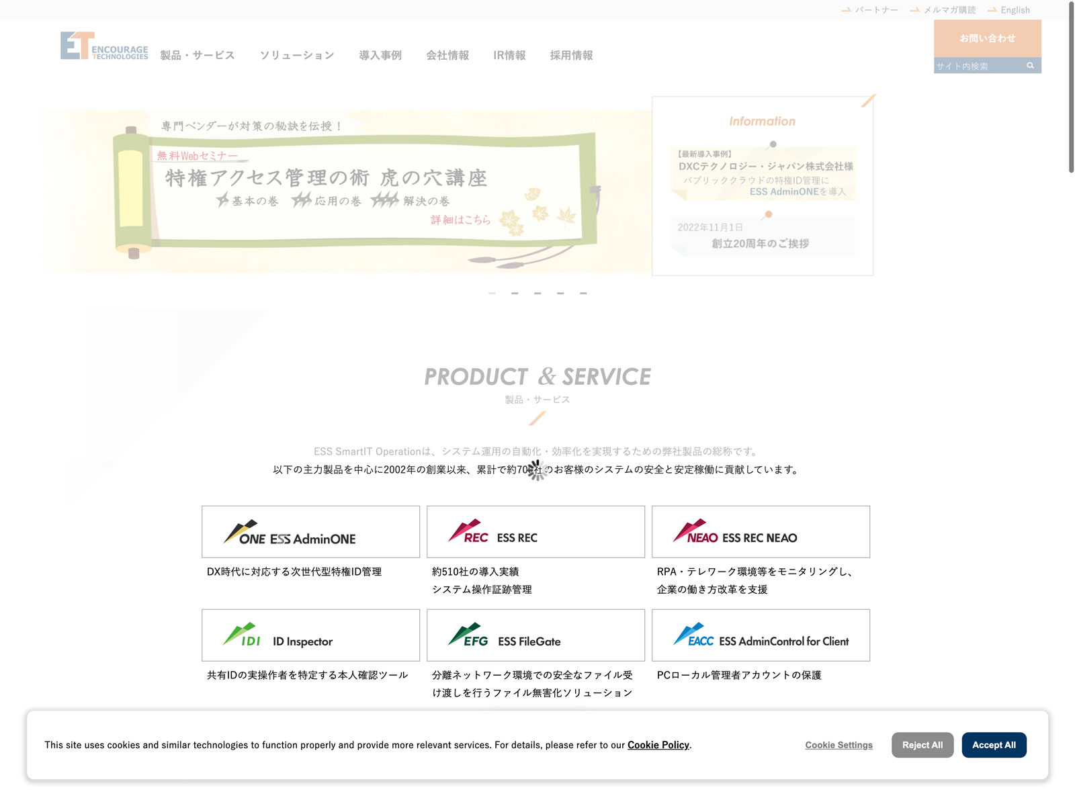Image resolution: width=1075 pixels, height=806 pixels.
Task: Click the Encourage Technologies logo
Action: pos(104,46)
